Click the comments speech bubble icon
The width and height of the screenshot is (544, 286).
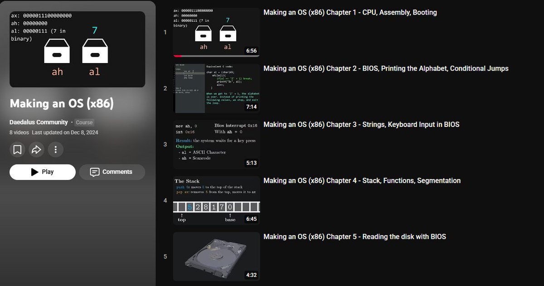(x=94, y=172)
